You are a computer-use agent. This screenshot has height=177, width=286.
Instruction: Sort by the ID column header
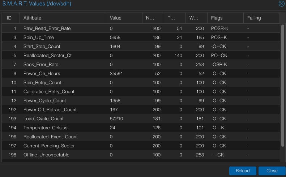(x=10, y=18)
